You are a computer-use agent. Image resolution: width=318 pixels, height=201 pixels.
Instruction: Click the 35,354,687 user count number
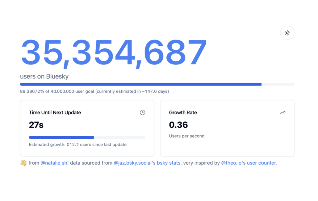point(114,53)
